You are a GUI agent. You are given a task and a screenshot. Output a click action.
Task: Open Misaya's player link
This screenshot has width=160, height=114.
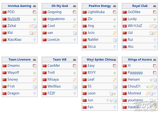pyautogui.click(x=53, y=80)
